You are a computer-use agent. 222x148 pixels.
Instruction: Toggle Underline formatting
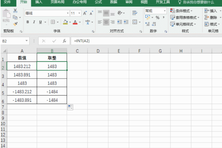click(40, 22)
